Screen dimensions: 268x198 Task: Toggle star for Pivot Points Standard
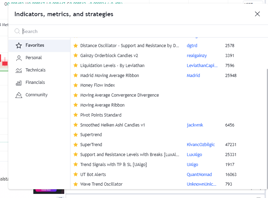pyautogui.click(x=76, y=115)
